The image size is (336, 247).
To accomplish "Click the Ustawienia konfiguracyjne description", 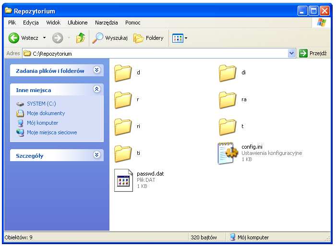I will coord(272,153).
